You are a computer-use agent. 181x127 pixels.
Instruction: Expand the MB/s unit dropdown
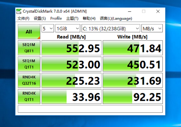click(152, 28)
